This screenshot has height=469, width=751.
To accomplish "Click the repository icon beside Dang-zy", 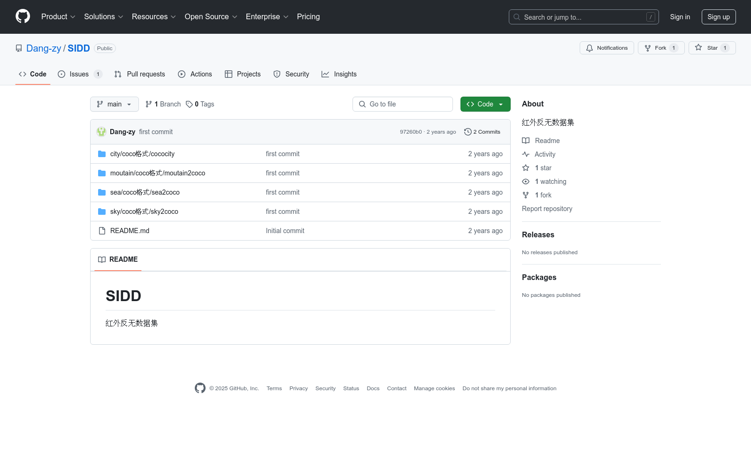I will point(19,48).
